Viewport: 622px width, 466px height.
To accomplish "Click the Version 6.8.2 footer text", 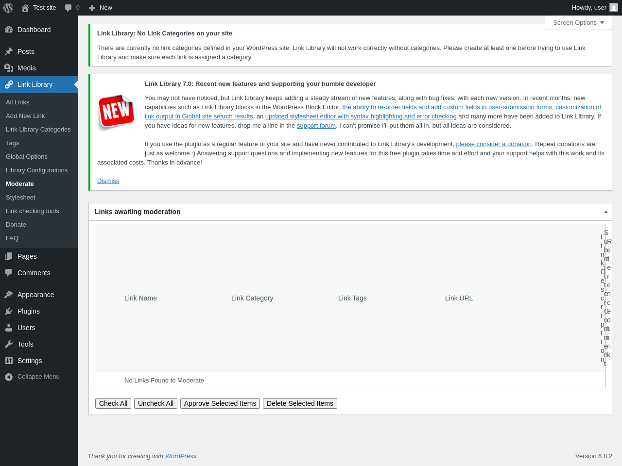I will pyautogui.click(x=594, y=456).
